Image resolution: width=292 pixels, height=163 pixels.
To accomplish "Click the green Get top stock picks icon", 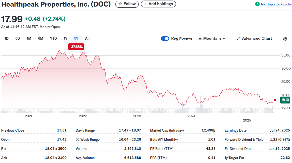I will point(257,4).
